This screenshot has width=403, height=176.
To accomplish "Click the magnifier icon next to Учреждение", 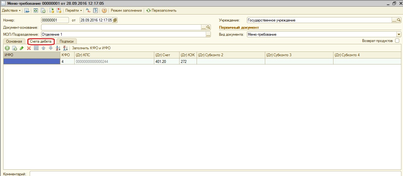I will click(x=399, y=20).
